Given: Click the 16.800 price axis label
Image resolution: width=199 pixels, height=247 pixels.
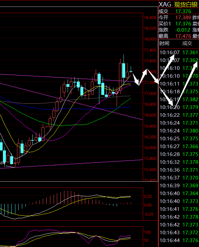Looking at the screenshot, I should [x=150, y=104].
